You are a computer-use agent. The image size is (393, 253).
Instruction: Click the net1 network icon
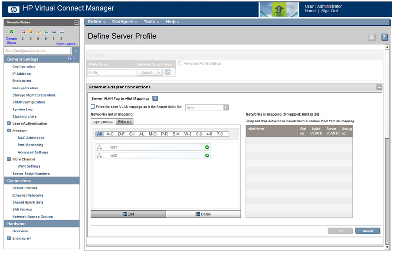pyautogui.click(x=99, y=147)
